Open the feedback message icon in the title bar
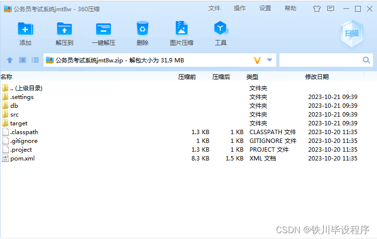This screenshot has width=377, height=239. click(331, 9)
